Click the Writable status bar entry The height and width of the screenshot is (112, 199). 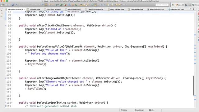[124, 110]
